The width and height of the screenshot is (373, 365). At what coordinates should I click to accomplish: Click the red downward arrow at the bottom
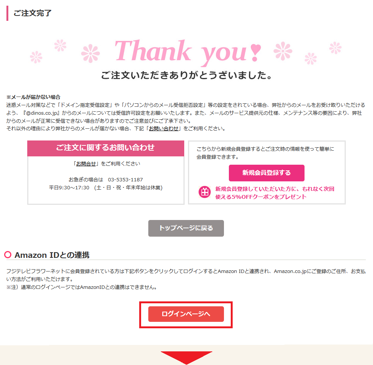(186, 358)
